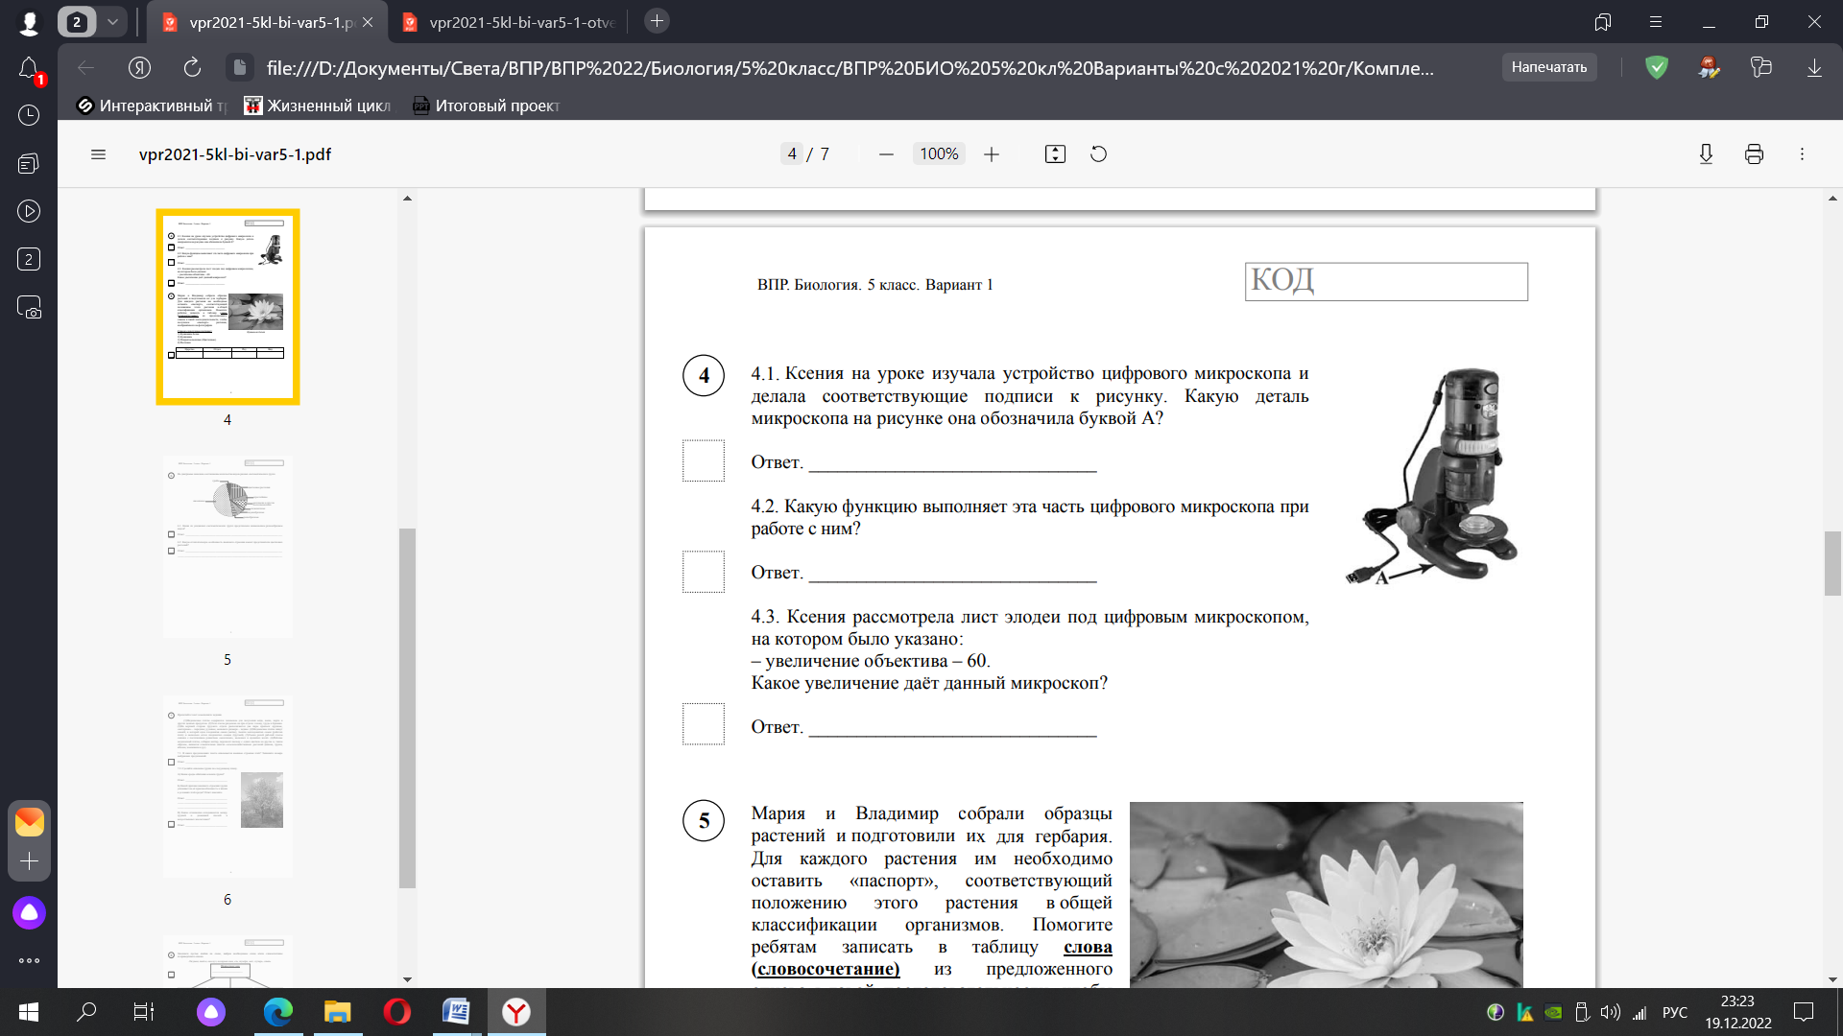Open Yandex home button

point(140,67)
